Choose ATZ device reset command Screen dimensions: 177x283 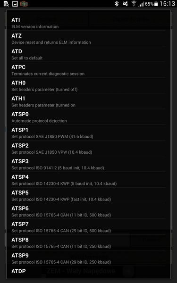(89, 39)
